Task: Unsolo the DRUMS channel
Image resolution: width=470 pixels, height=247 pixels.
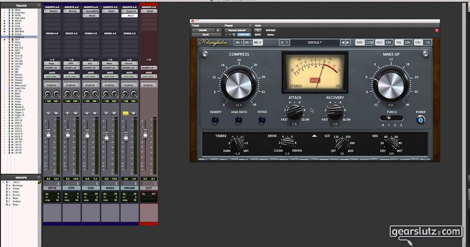Action: tap(125, 113)
